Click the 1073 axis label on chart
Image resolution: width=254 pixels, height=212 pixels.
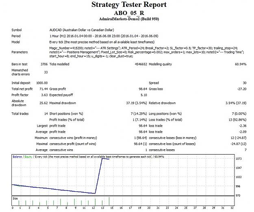click(x=239, y=159)
